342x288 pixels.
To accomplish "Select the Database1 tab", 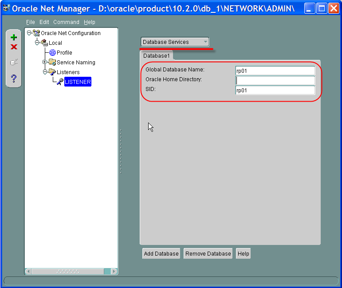I will coord(157,55).
